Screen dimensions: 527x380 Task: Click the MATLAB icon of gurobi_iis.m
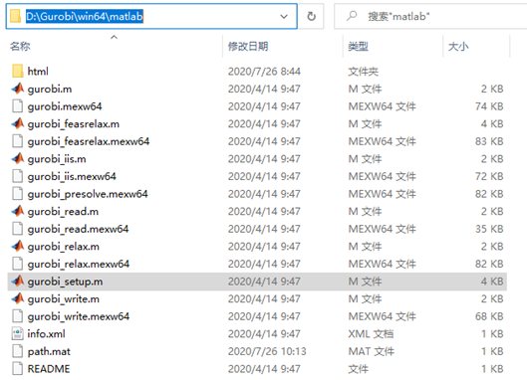(18, 158)
